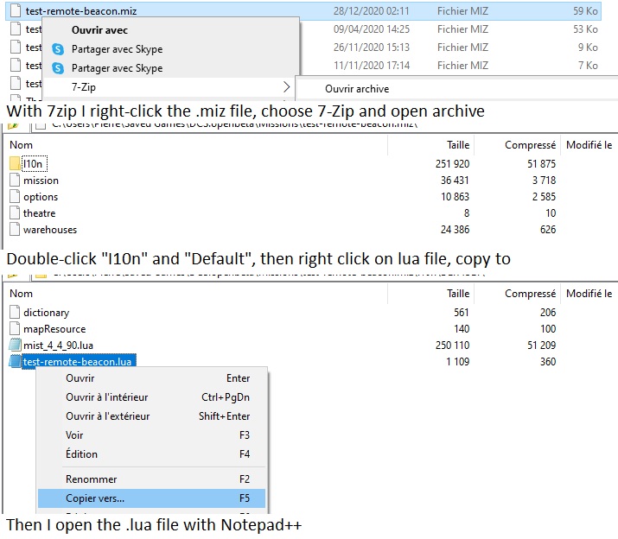The image size is (618, 539).
Task: Click file icon of test-remote-beacon.miz
Action: coord(16,10)
